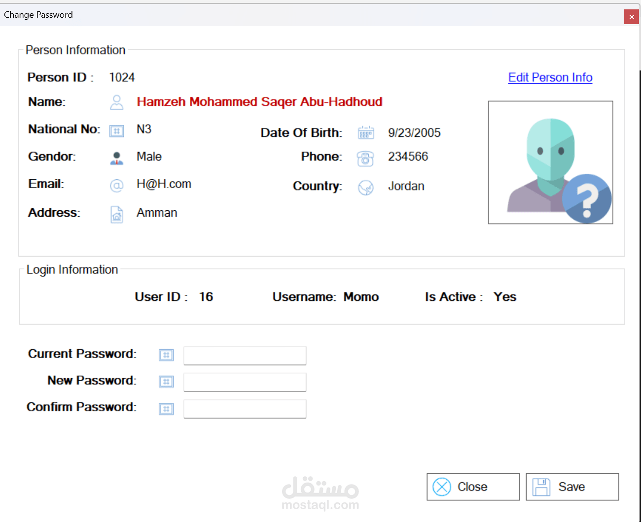Click the person icon beside Name
This screenshot has height=522, width=641.
[x=117, y=102]
